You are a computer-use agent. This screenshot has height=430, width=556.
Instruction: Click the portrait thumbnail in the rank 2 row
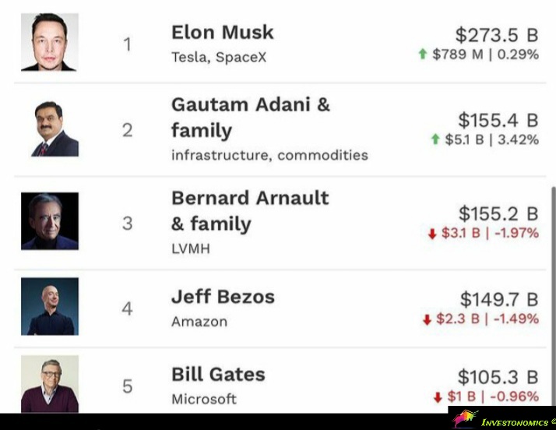pos(50,129)
